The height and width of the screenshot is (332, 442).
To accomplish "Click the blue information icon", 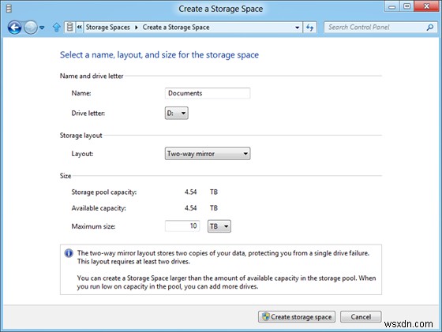I will 69,253.
